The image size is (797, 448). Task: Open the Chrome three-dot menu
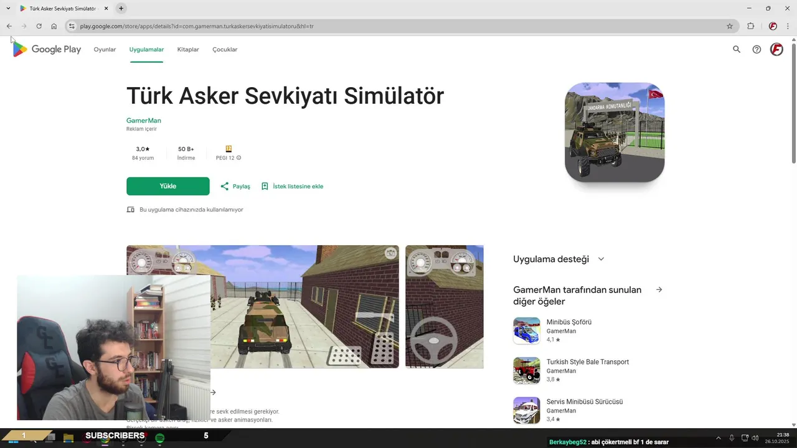[x=788, y=26]
